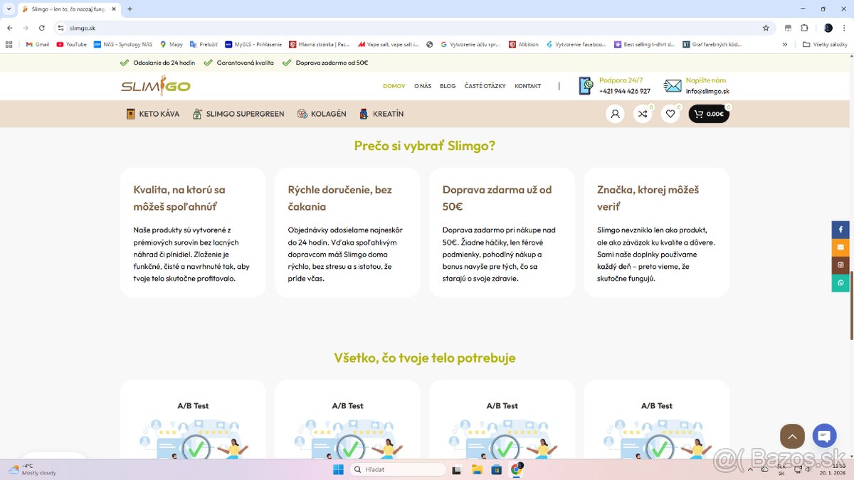Open Preložiť bookmark

pos(204,44)
